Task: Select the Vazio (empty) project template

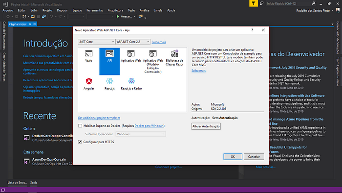Action: pyautogui.click(x=89, y=56)
